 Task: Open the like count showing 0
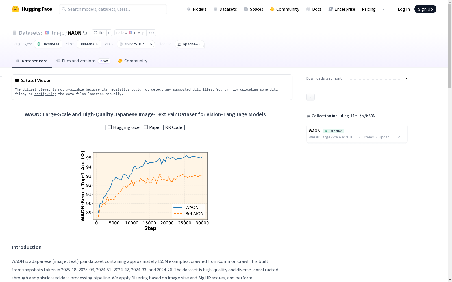coord(109,33)
